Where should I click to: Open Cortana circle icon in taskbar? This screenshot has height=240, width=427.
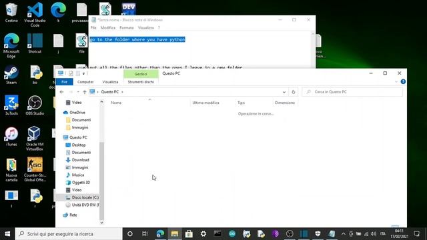pyautogui.click(x=130, y=234)
